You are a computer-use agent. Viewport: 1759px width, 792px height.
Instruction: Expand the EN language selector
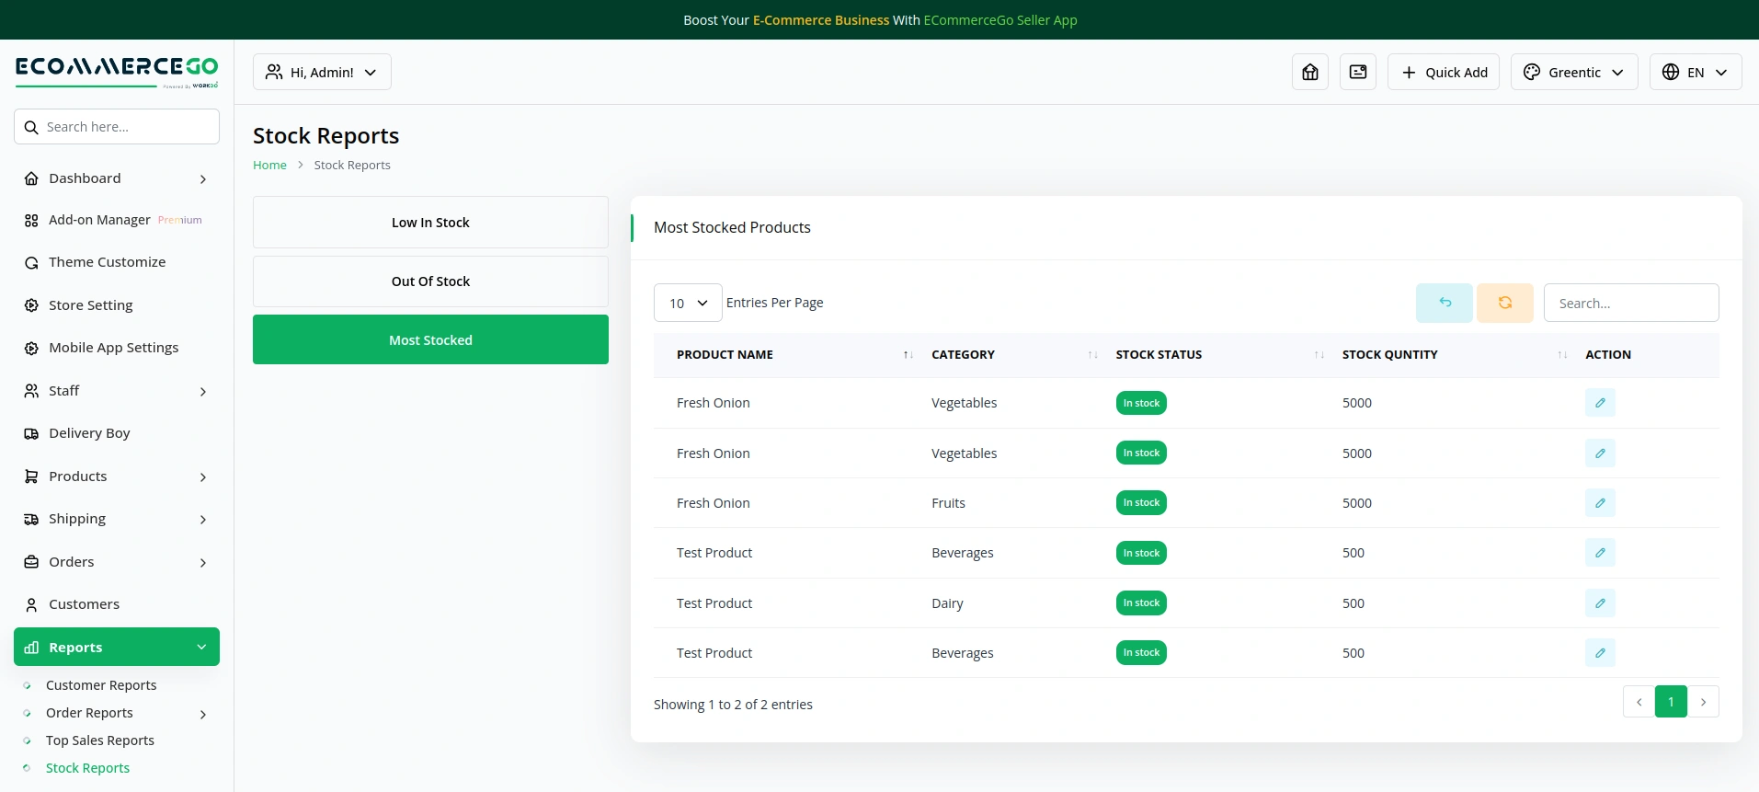[x=1695, y=72]
